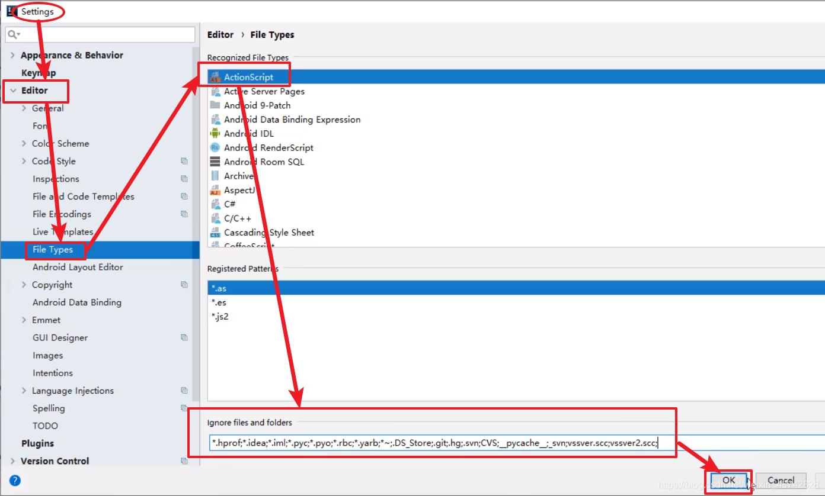Click the project-level icon beside Spelling

pos(184,408)
